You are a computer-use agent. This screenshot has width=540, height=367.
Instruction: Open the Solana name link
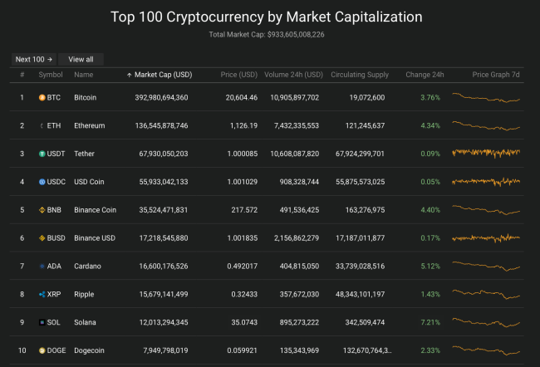coord(85,323)
